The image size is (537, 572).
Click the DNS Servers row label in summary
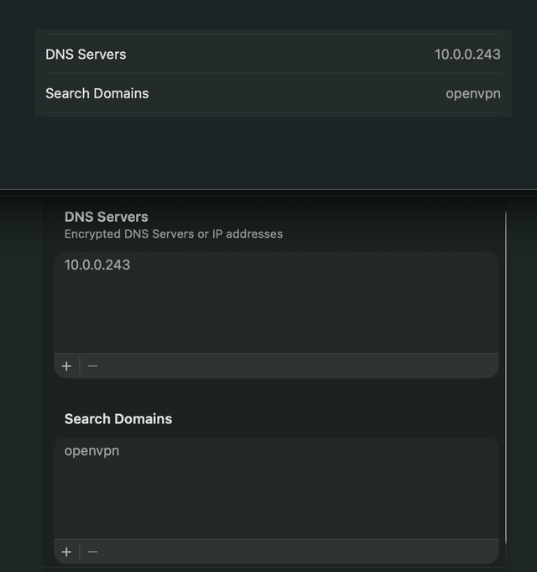[86, 55]
